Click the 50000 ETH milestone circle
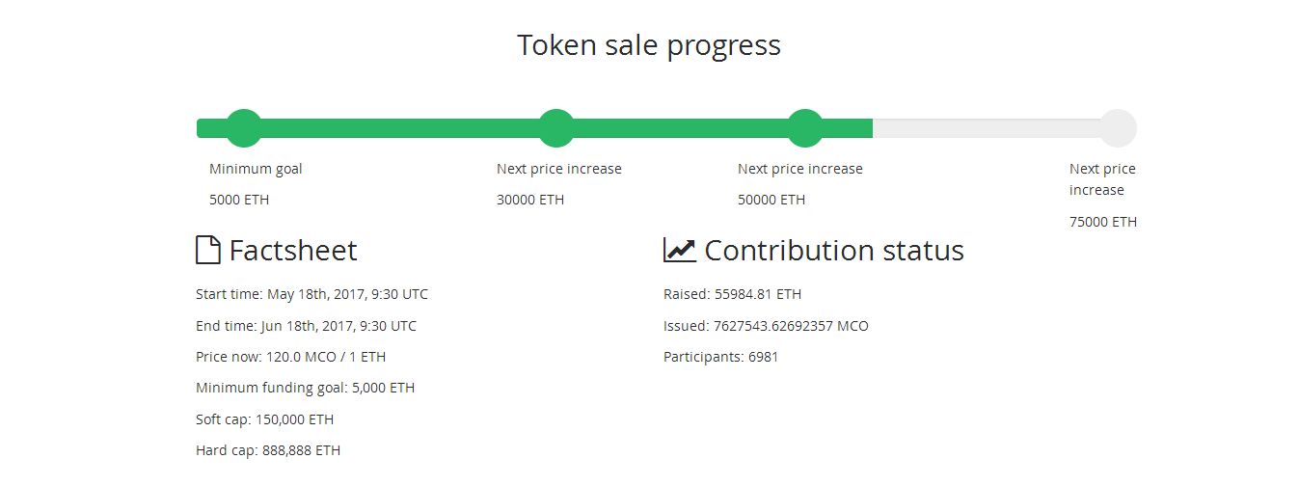This screenshot has height=486, width=1299. click(805, 128)
